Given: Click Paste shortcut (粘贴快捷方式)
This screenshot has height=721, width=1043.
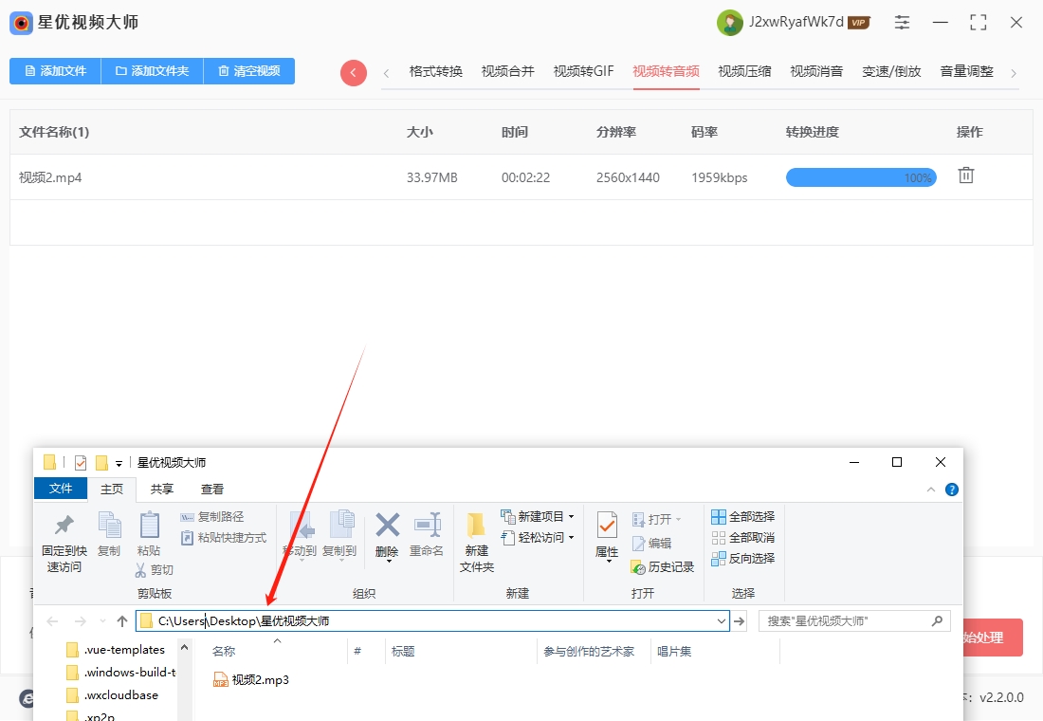Looking at the screenshot, I should [x=224, y=537].
